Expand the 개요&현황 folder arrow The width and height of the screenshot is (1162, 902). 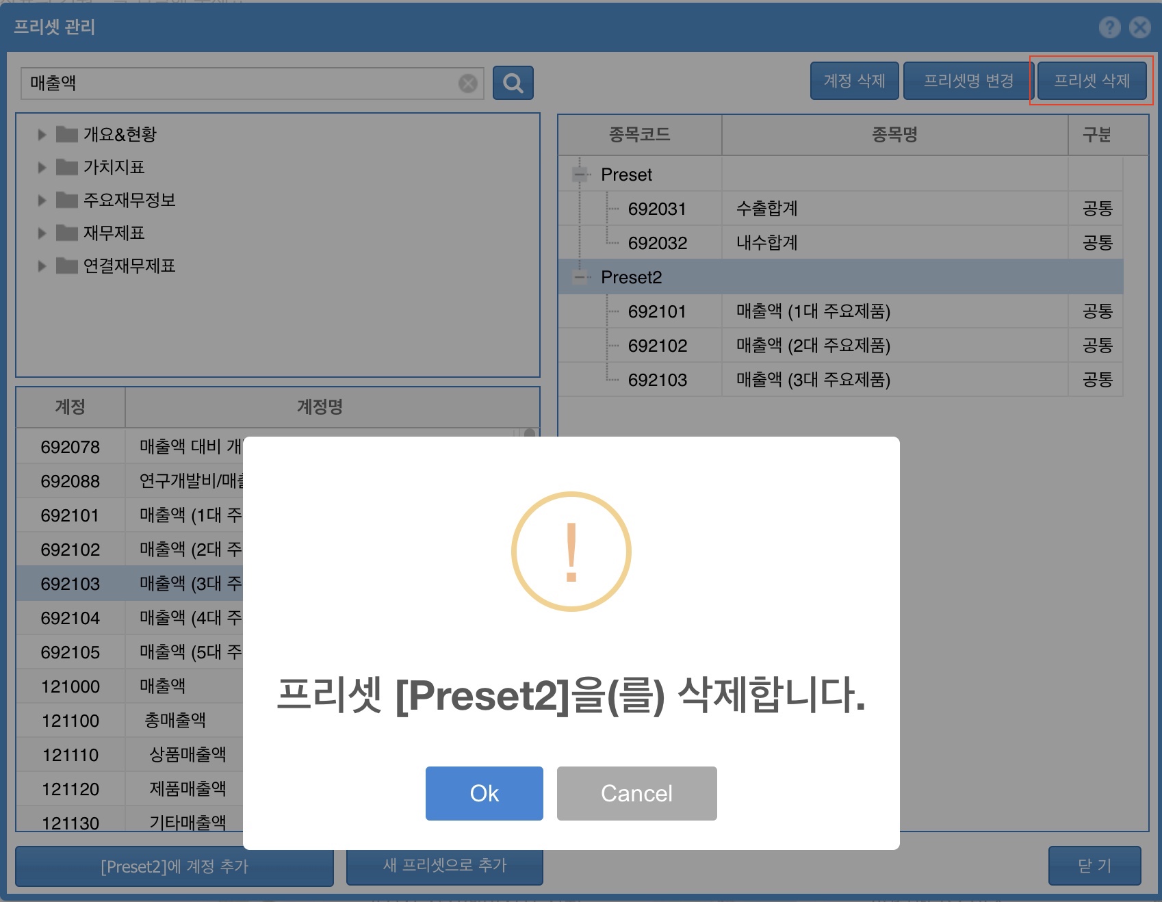click(x=42, y=134)
